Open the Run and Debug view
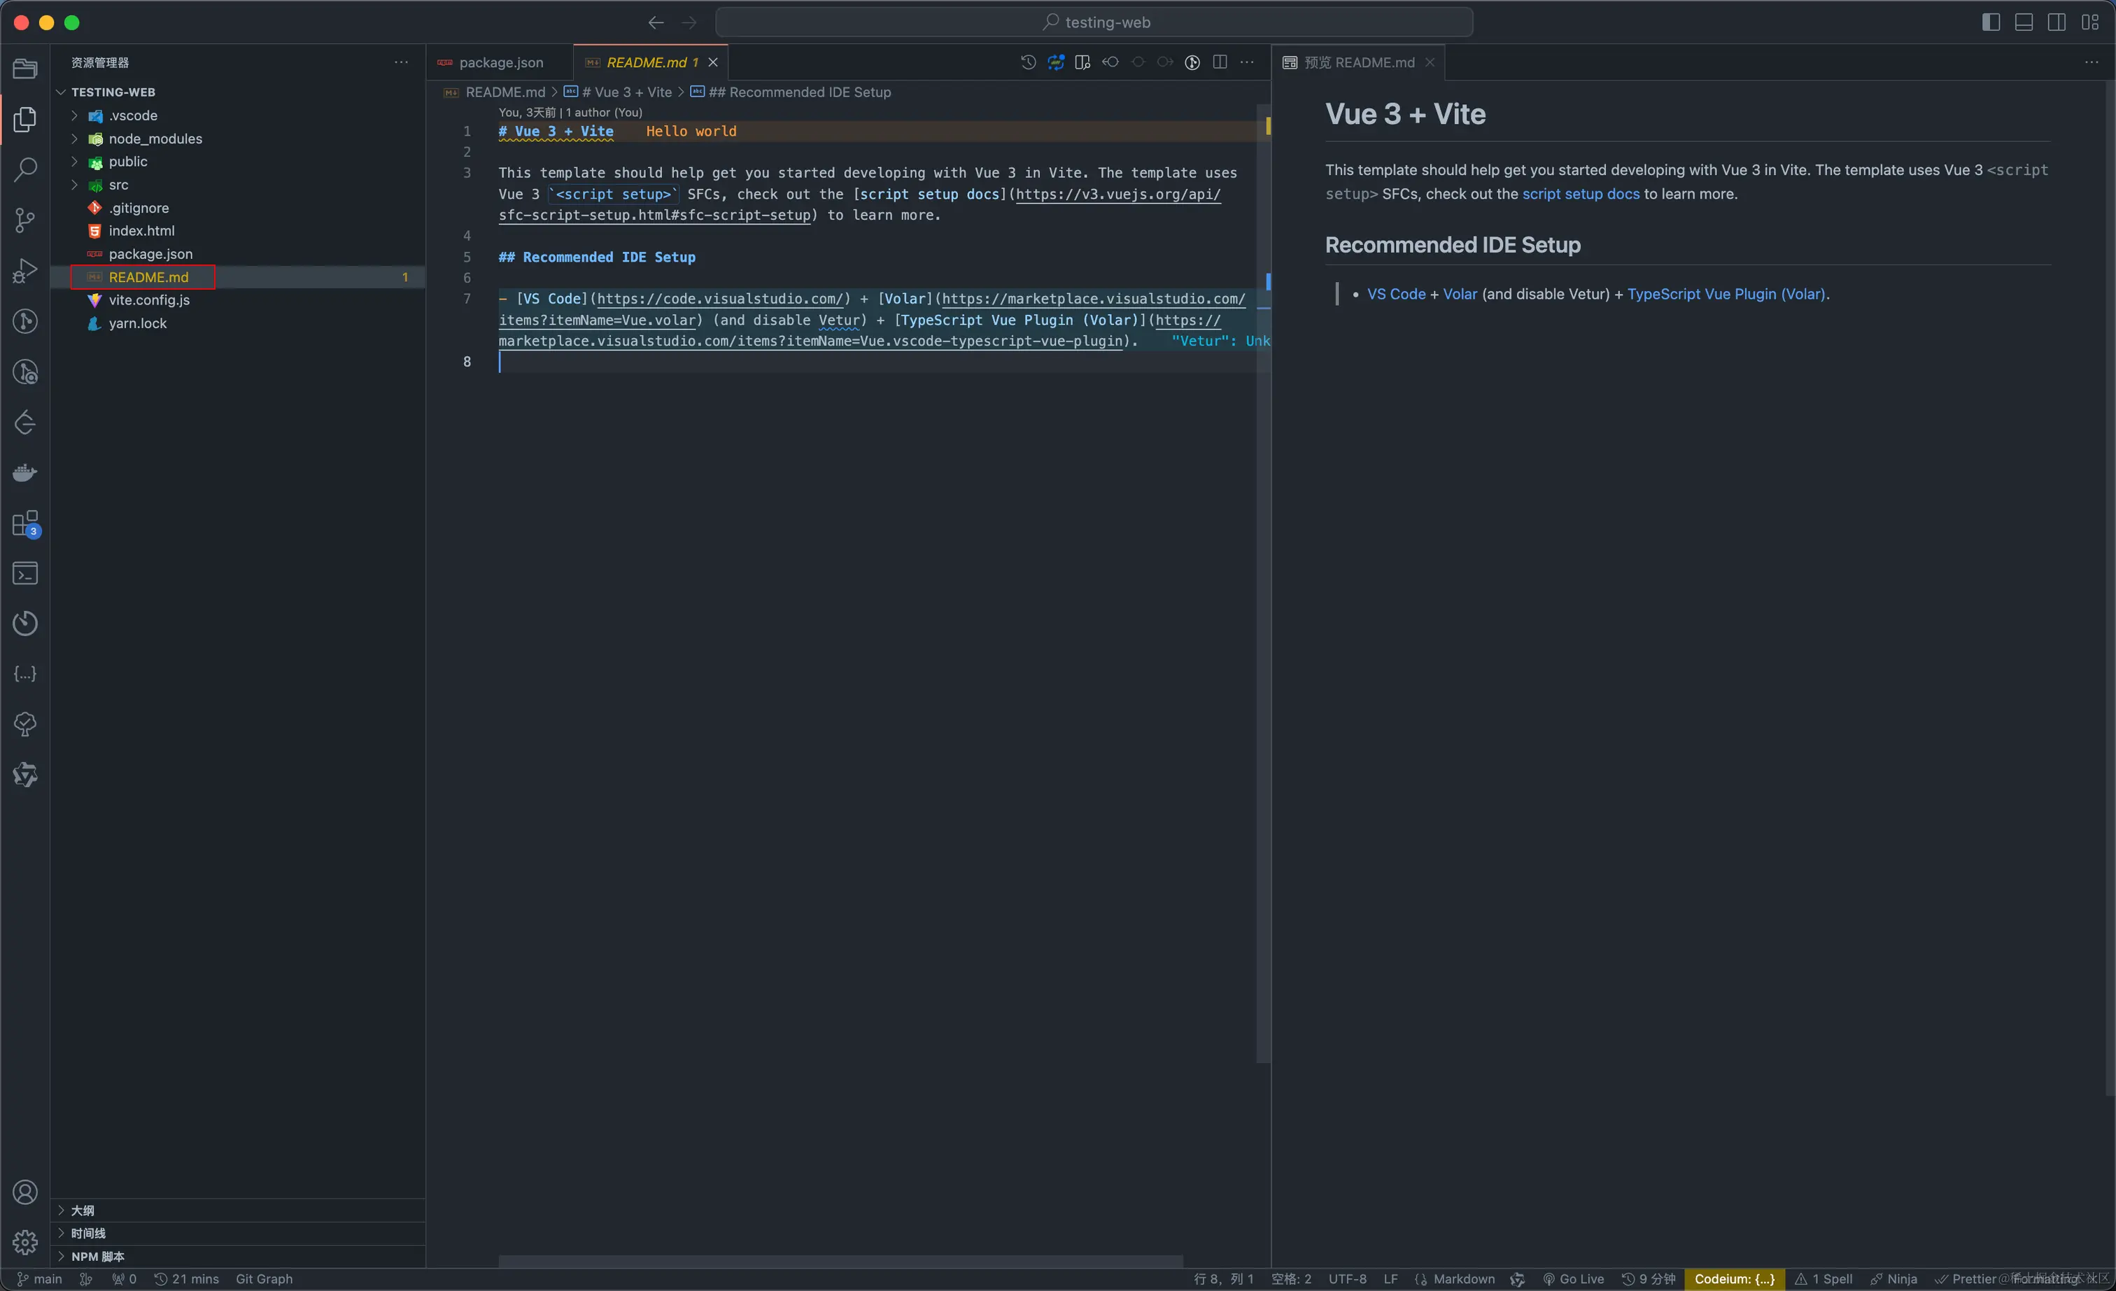The width and height of the screenshot is (2116, 1291). pyautogui.click(x=25, y=271)
